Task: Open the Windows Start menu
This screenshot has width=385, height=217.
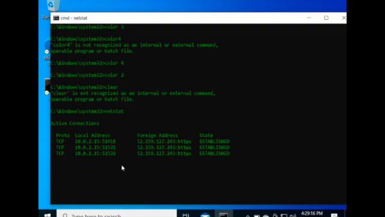Action: pos(48,215)
